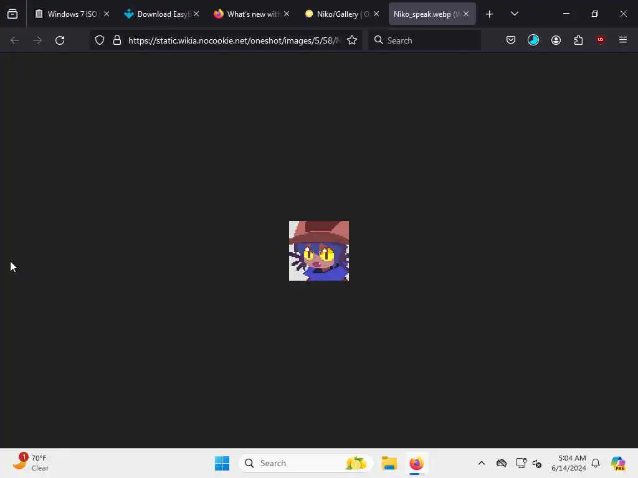Switch to the What's new with tab
The height and width of the screenshot is (478, 638).
[252, 14]
